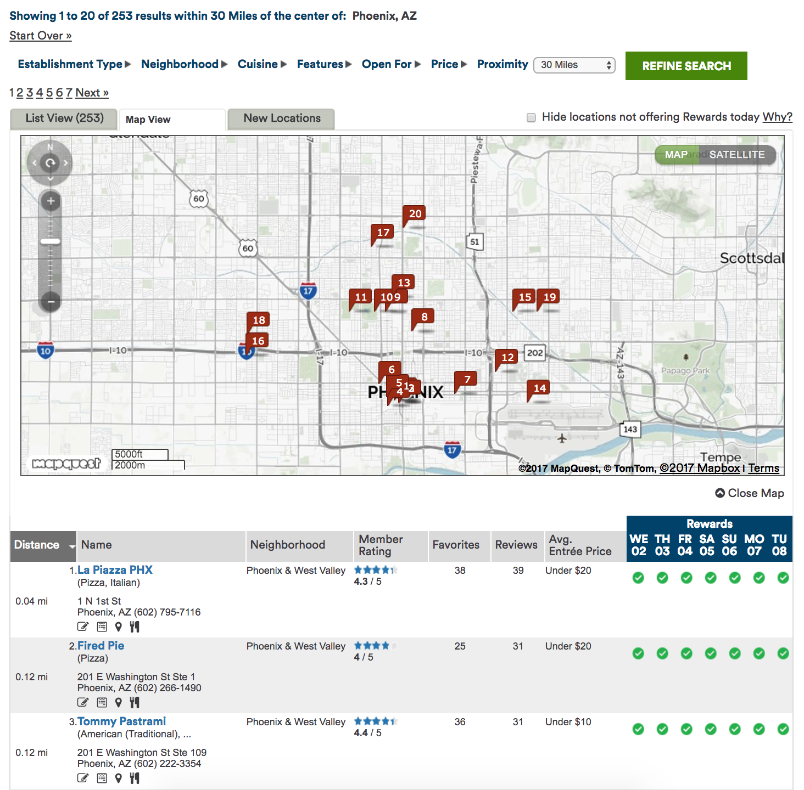This screenshot has width=804, height=790.
Task: Open map marker 12
Action: click(x=507, y=357)
